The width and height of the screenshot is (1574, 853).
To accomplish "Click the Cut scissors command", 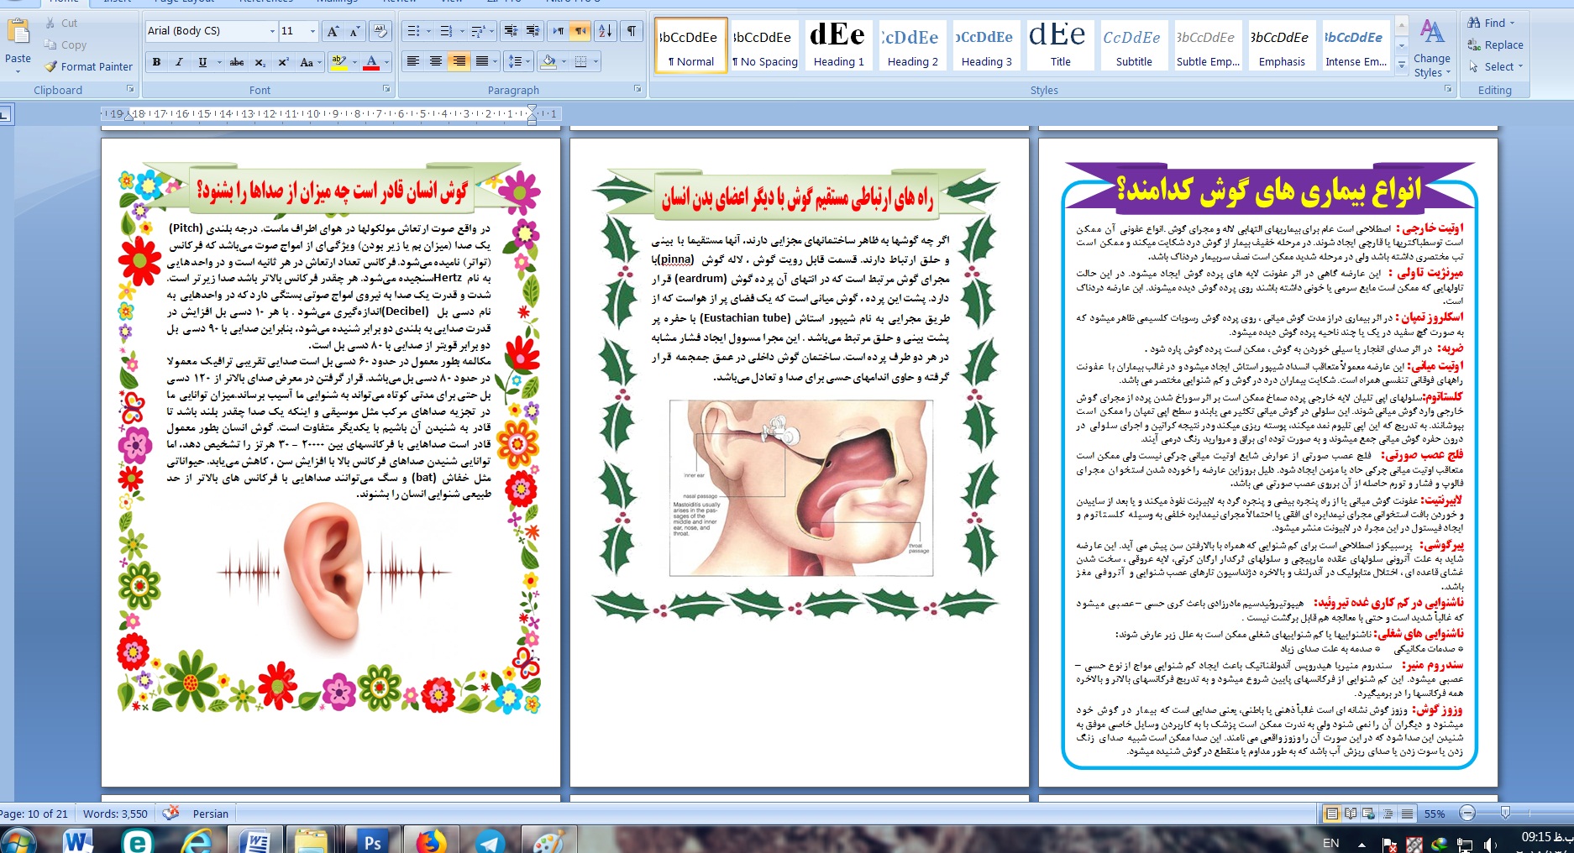I will pos(61,24).
